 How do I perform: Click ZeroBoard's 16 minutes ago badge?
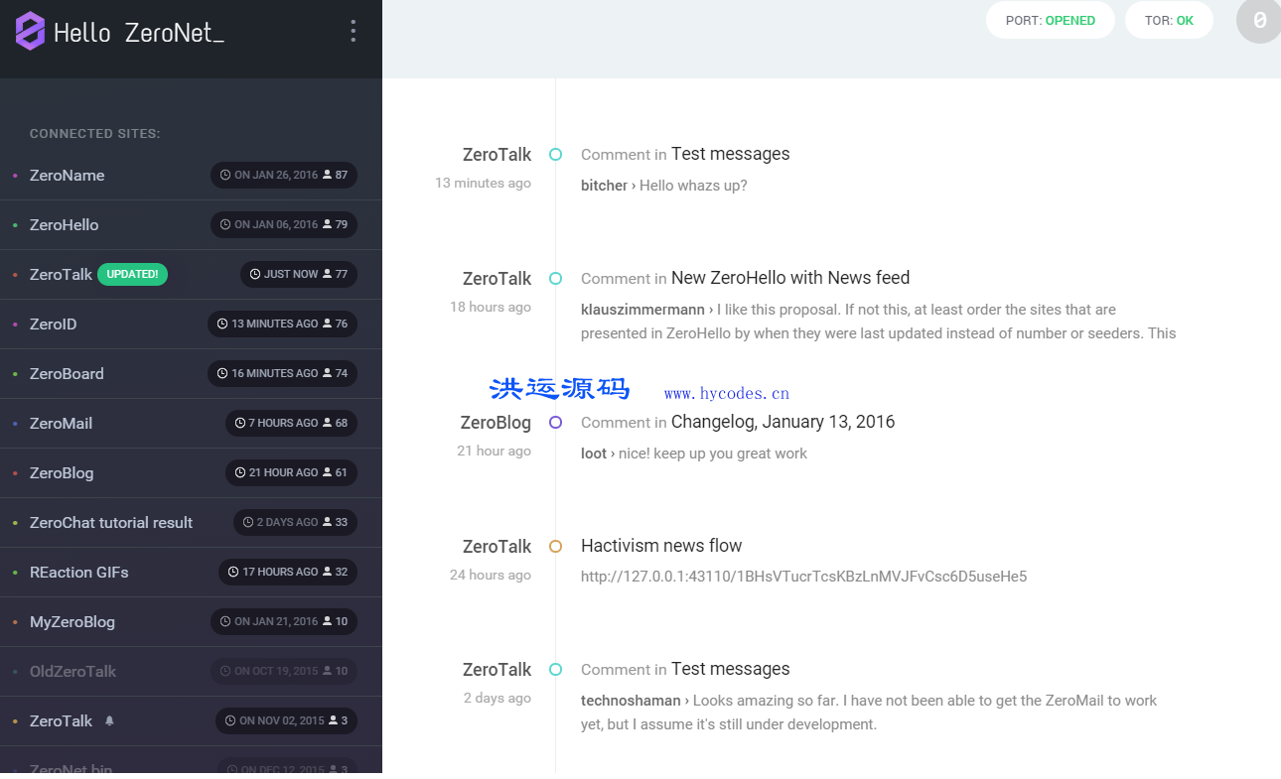click(x=282, y=374)
